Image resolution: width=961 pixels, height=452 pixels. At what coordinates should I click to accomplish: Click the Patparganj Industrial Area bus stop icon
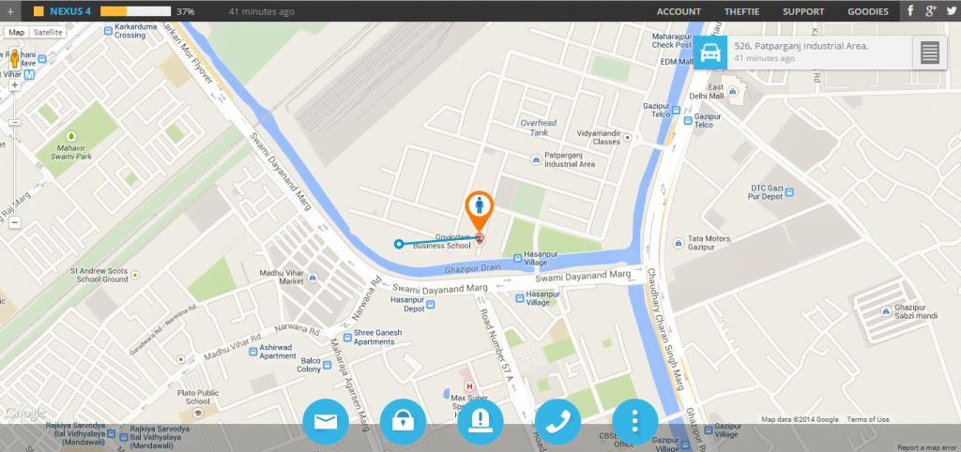(536, 159)
